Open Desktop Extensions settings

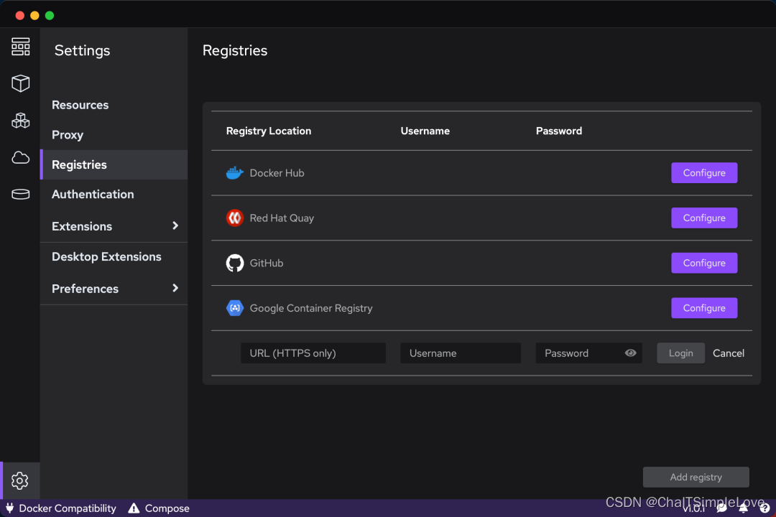click(x=114, y=257)
